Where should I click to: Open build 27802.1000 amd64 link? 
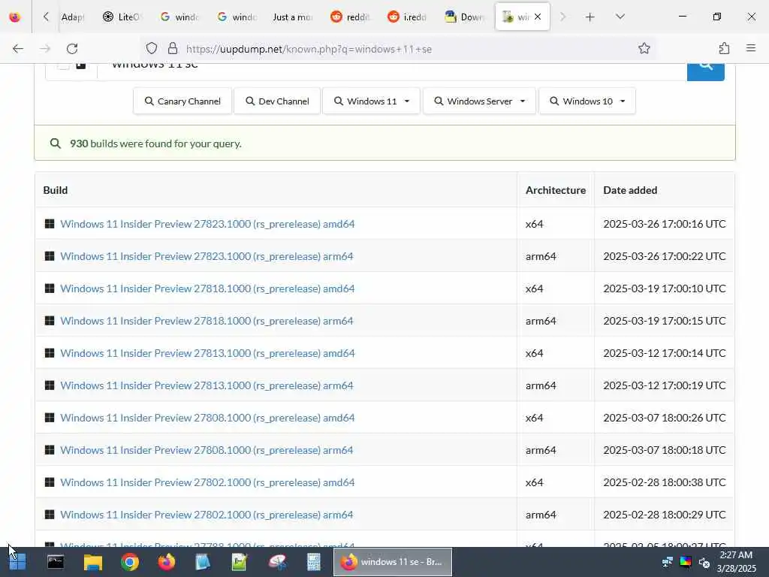(207, 482)
